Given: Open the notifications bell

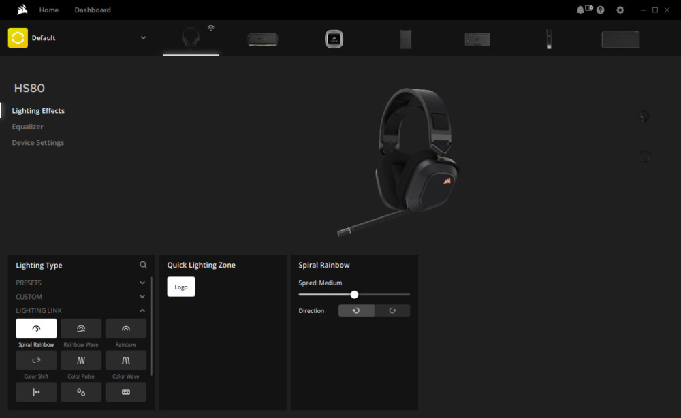Looking at the screenshot, I should point(580,10).
